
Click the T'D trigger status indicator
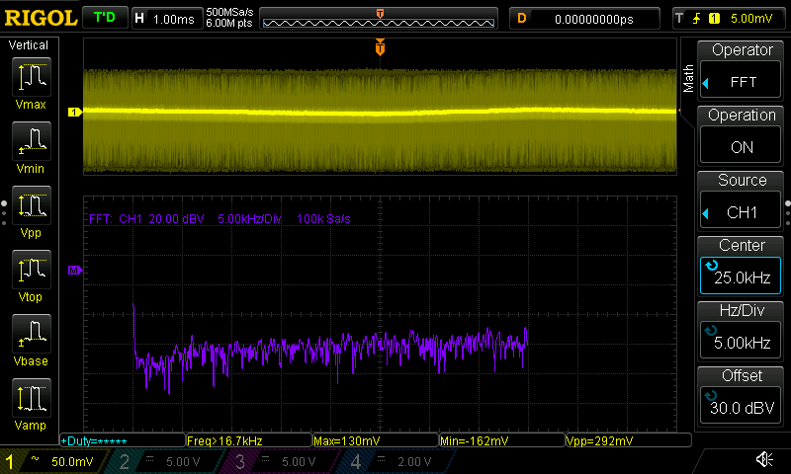(105, 18)
